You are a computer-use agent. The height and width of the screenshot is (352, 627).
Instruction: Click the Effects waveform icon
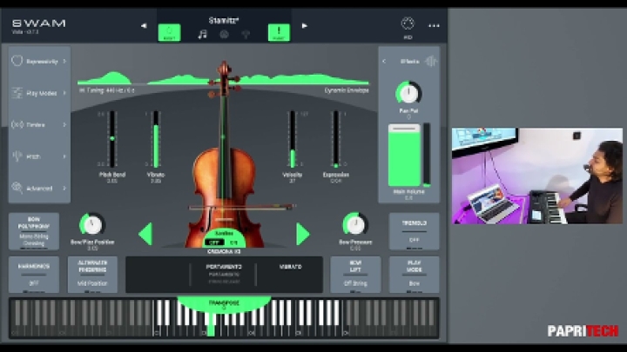[x=431, y=61]
